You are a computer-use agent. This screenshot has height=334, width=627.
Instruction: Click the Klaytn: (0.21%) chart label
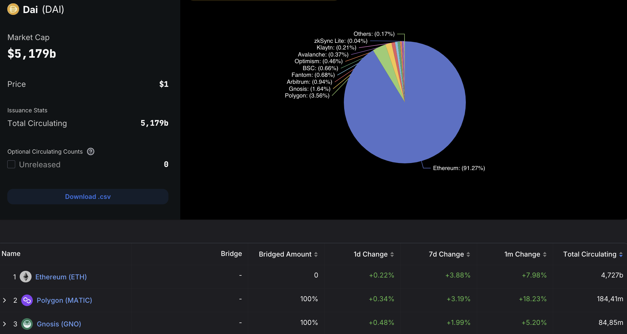tap(336, 47)
